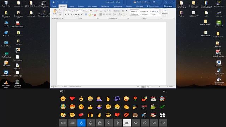Switch keyboard to &123 symbols
The image size is (226, 127).
pos(63,123)
